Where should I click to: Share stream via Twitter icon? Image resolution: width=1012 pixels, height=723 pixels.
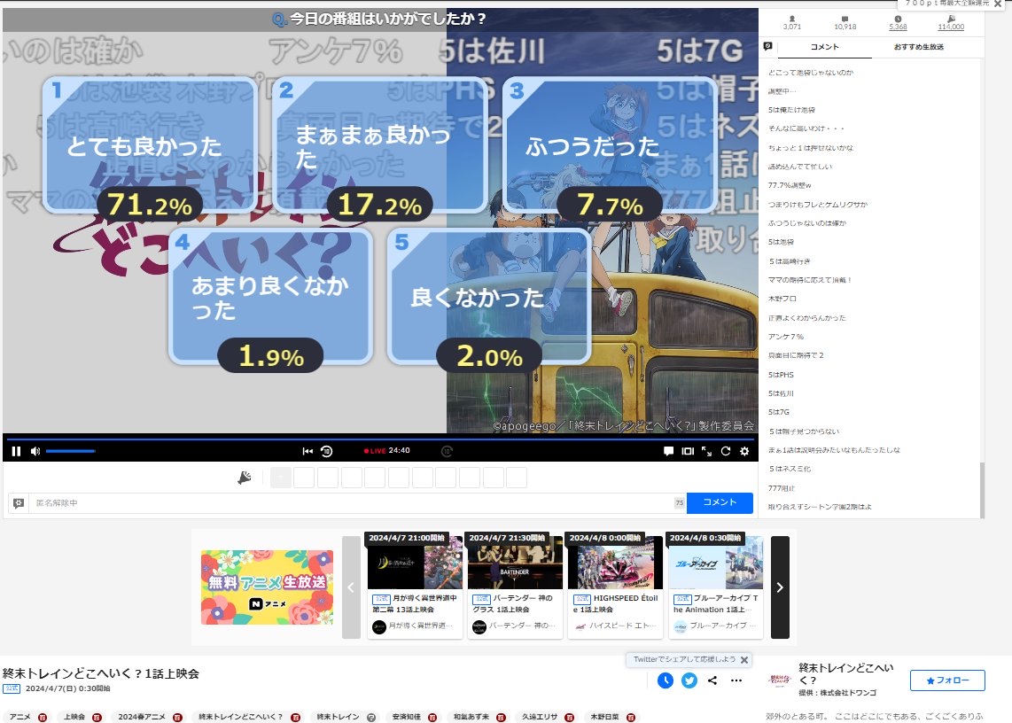tap(689, 680)
